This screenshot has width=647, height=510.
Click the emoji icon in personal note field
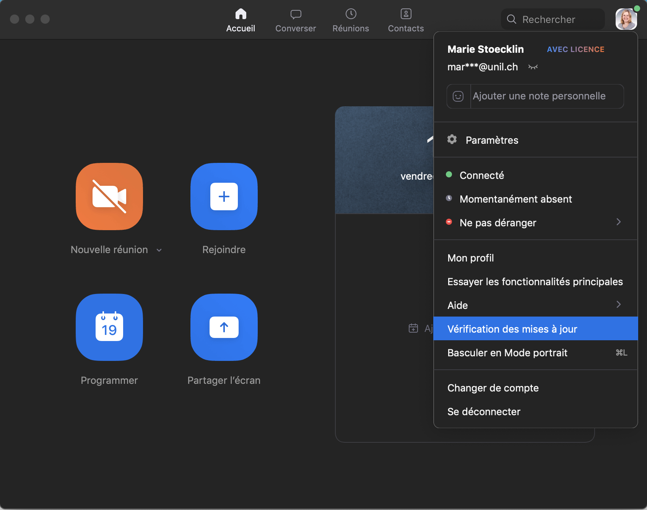click(458, 96)
